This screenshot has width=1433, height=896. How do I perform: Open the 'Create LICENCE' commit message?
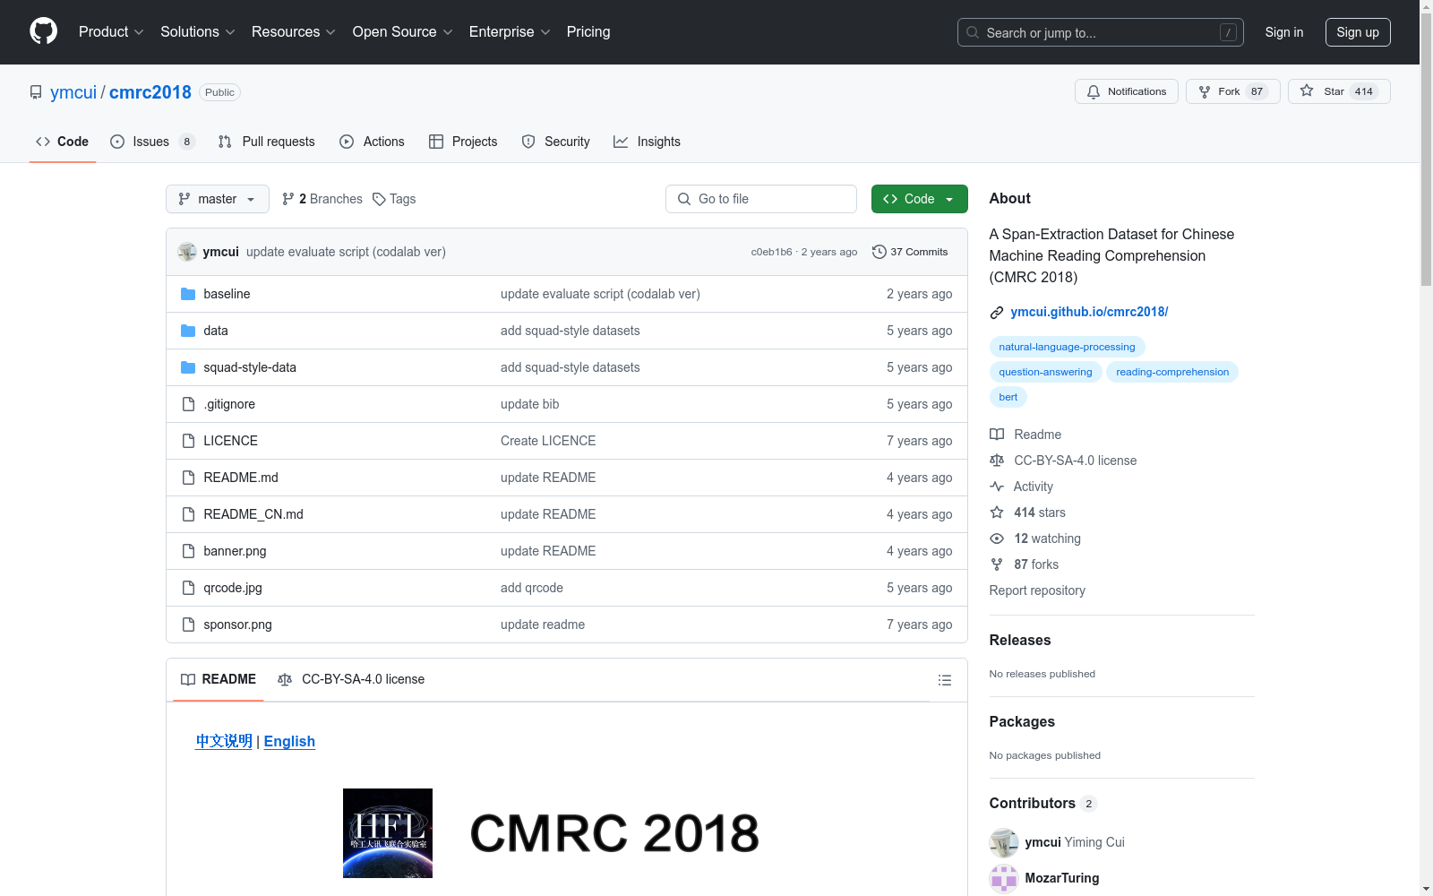coord(548,441)
